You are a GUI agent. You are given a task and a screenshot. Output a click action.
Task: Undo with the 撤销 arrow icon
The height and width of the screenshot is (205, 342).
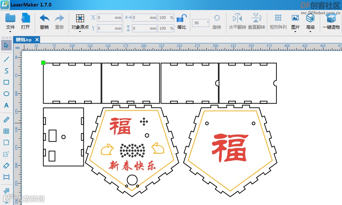click(44, 18)
